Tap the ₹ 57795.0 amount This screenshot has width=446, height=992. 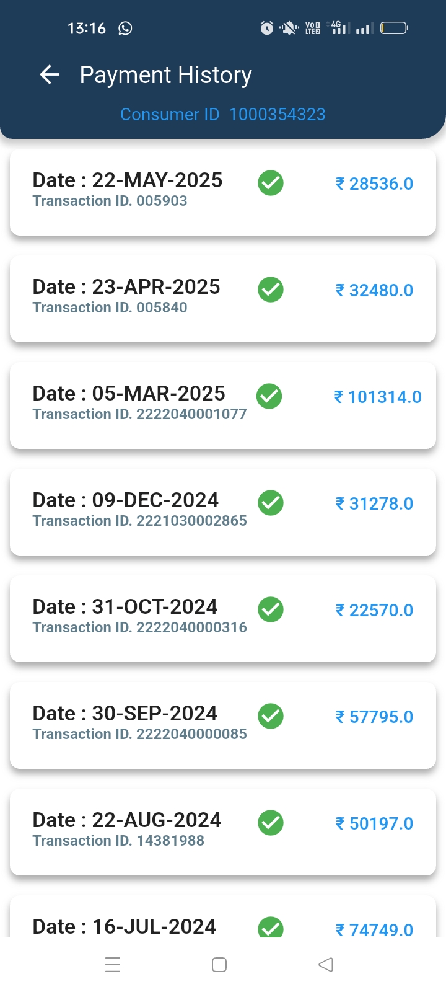374,717
